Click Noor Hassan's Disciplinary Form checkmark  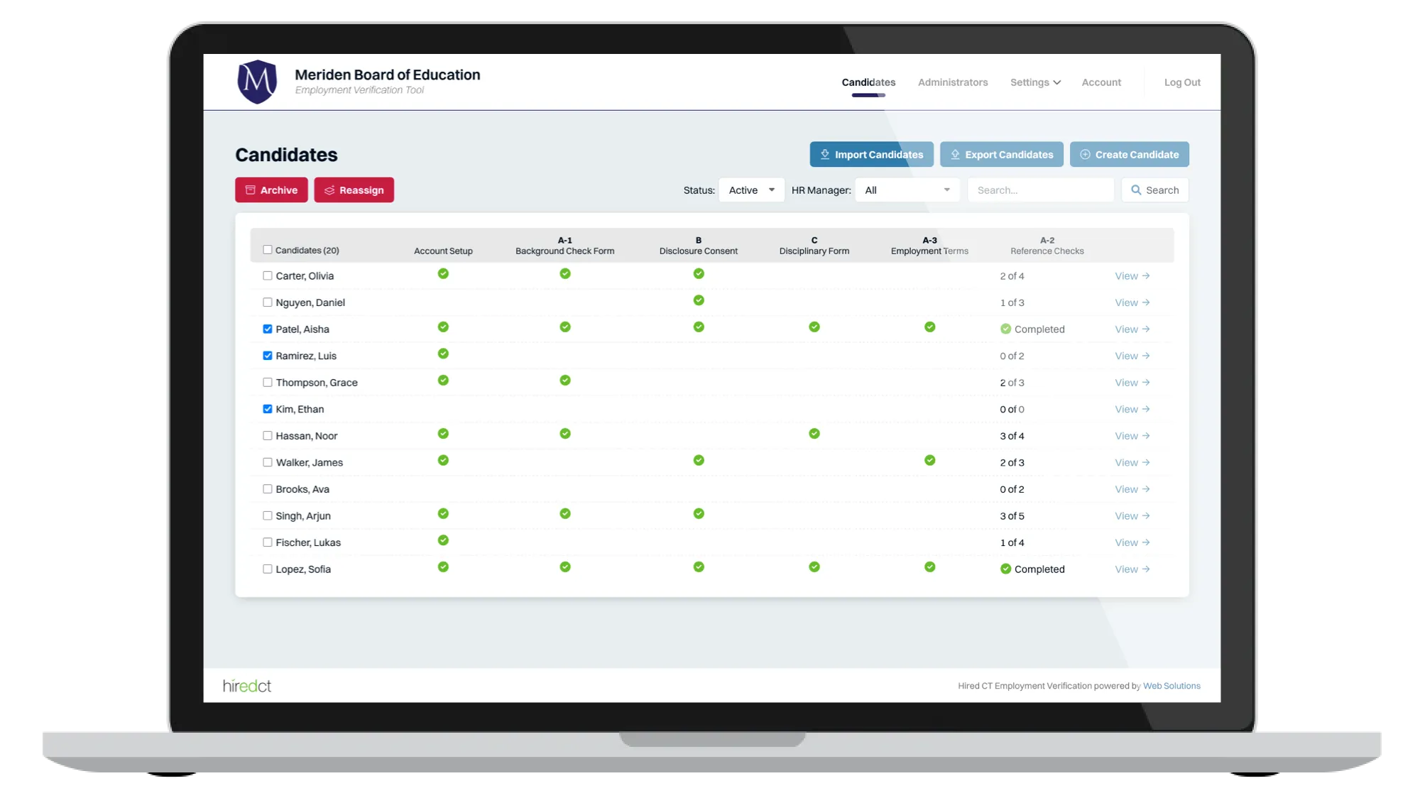point(814,433)
